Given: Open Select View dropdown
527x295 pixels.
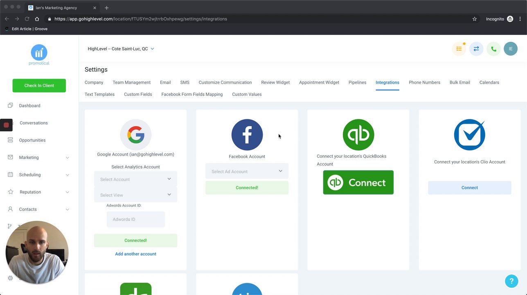Looking at the screenshot, I should (x=135, y=195).
